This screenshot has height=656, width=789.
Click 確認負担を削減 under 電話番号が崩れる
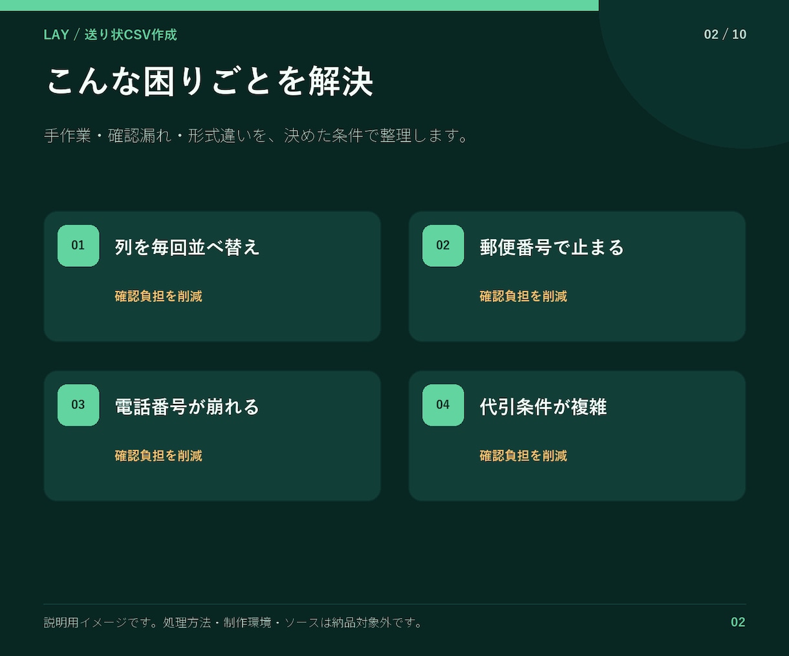tap(158, 456)
